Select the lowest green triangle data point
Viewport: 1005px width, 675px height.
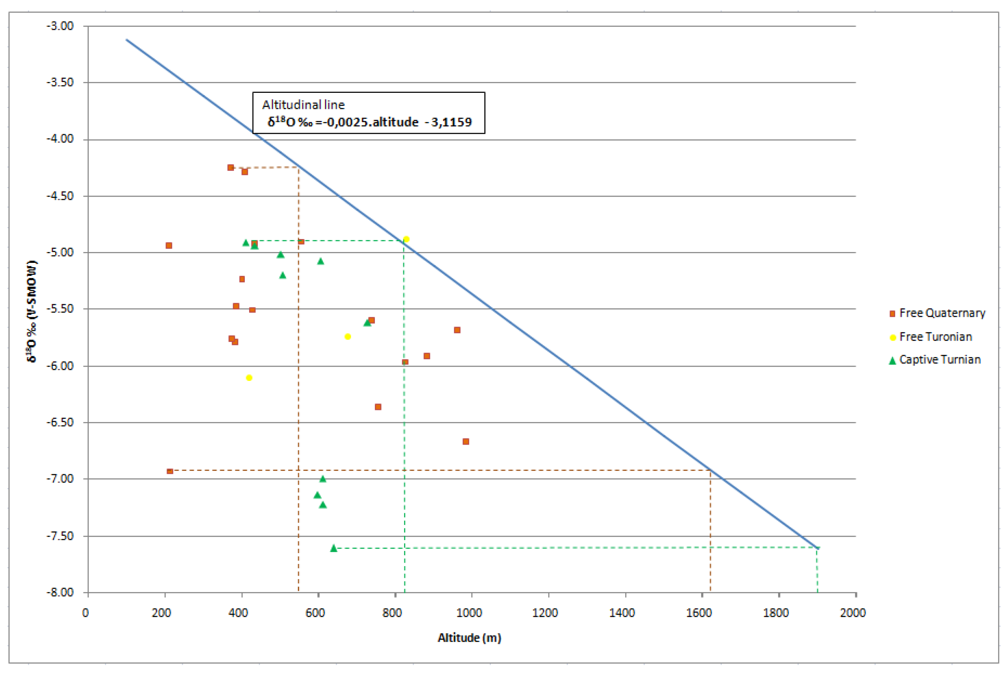[333, 549]
